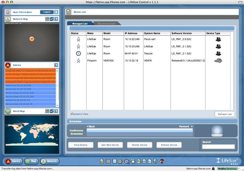Click the Network Map panel icon
Image resolution: width=244 pixels, height=171 pixels.
coord(8,19)
